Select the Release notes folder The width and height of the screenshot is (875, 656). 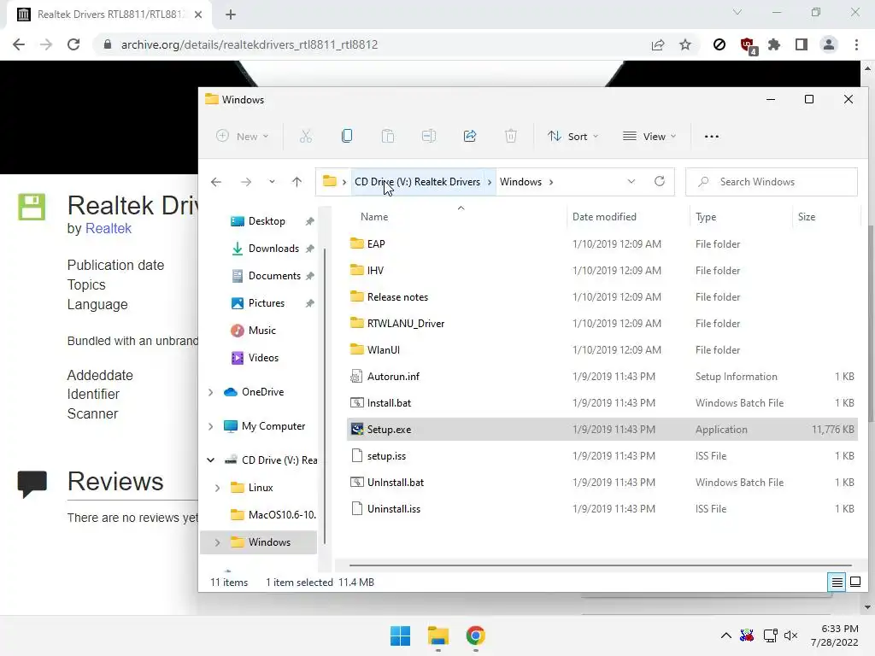coord(602,297)
